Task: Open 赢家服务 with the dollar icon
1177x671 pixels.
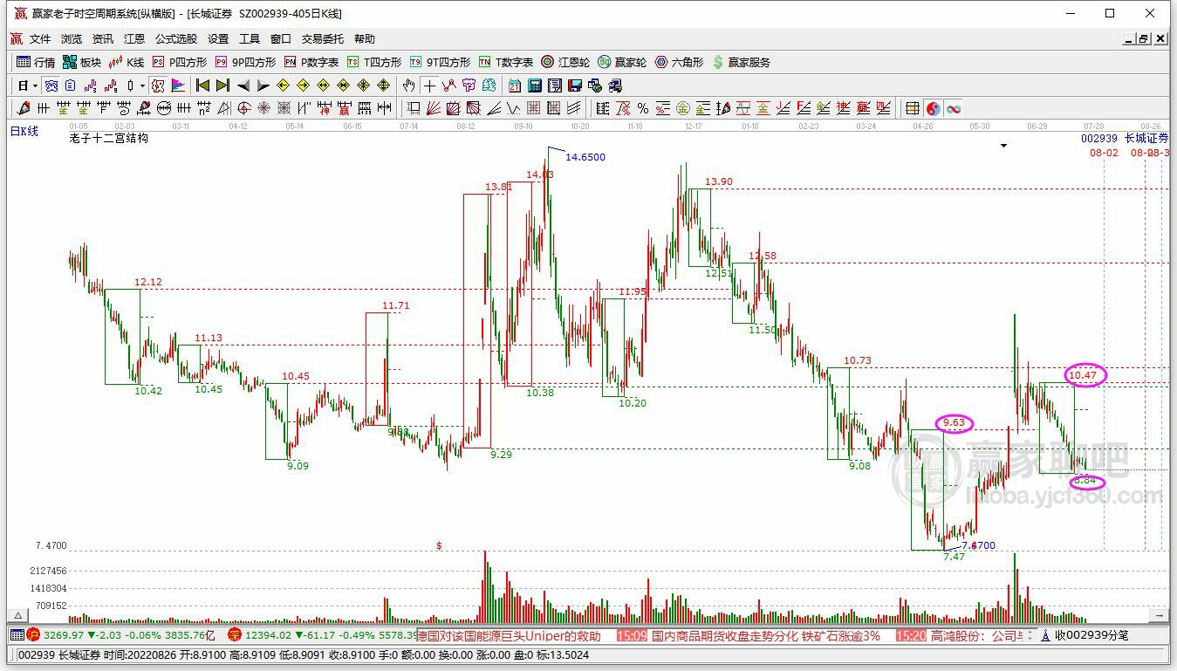Action: point(742,62)
